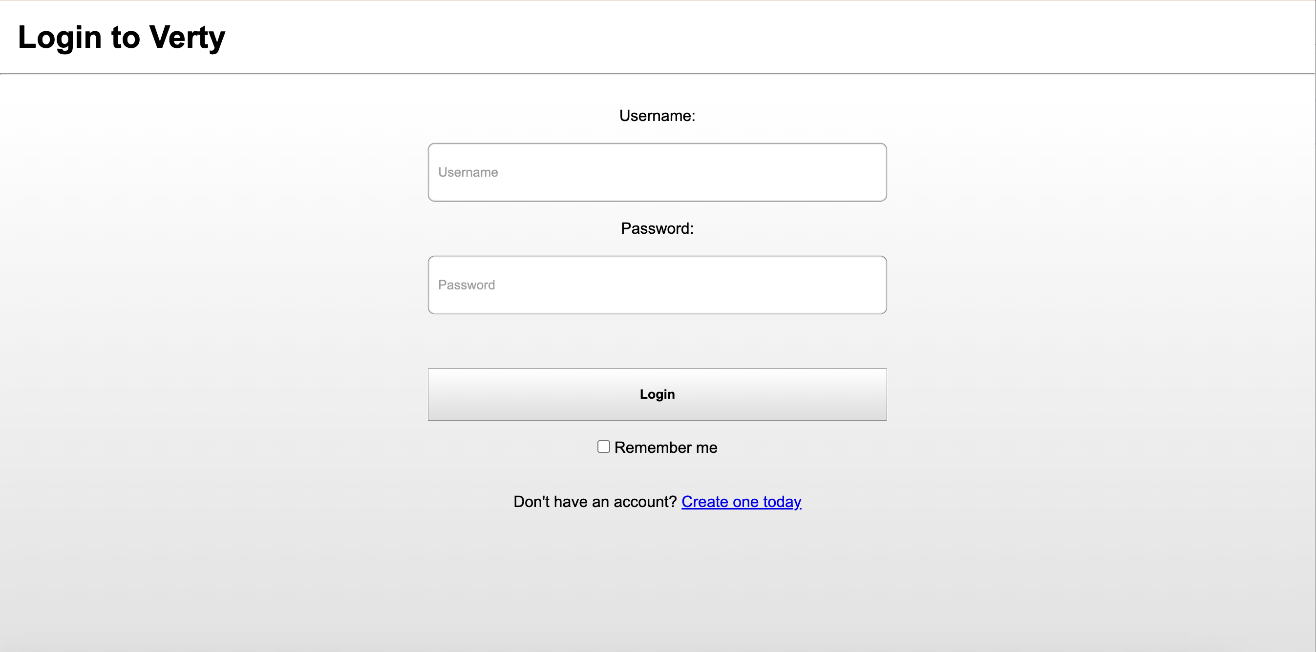The height and width of the screenshot is (652, 1316).
Task: Open the Create one today link
Action: (741, 502)
